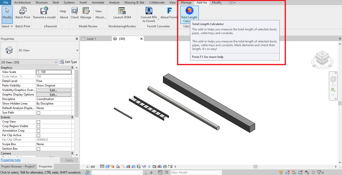Click Edit for Visibility/Graphics Overrides

tap(54, 90)
